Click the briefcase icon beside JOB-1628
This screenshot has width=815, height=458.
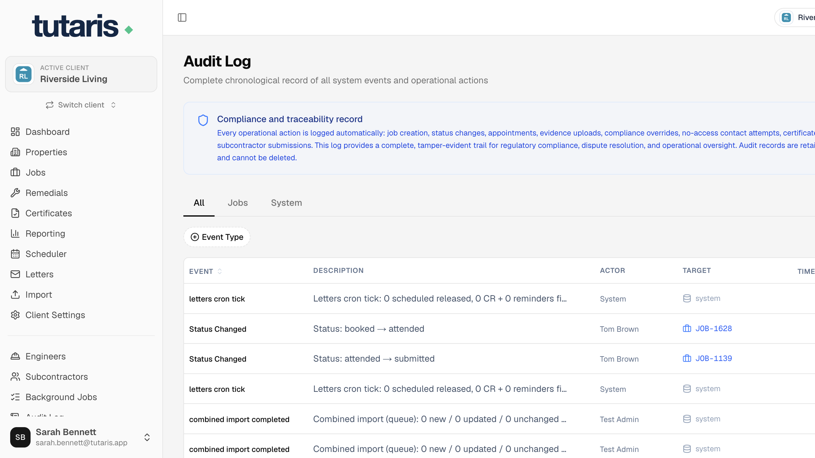pyautogui.click(x=687, y=328)
